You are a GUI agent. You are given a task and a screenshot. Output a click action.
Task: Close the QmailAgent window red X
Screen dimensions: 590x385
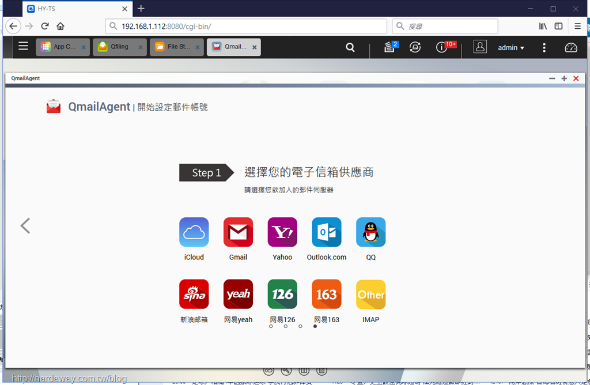tap(576, 78)
